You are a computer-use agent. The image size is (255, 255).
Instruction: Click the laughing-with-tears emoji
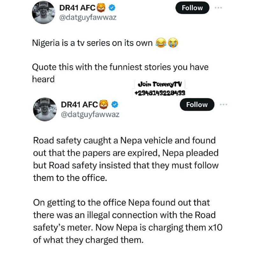pos(161,43)
